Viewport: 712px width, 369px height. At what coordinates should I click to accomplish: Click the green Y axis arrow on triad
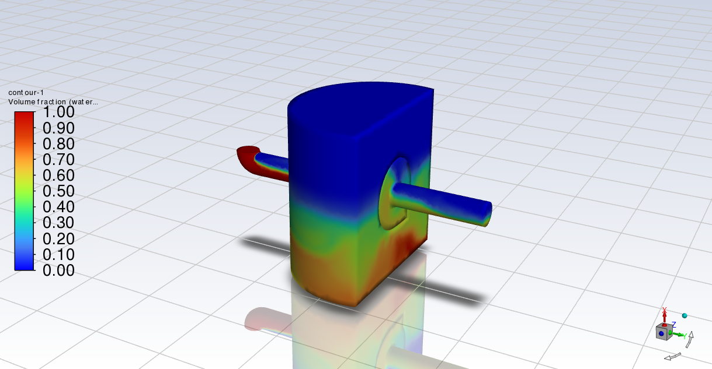coord(680,335)
